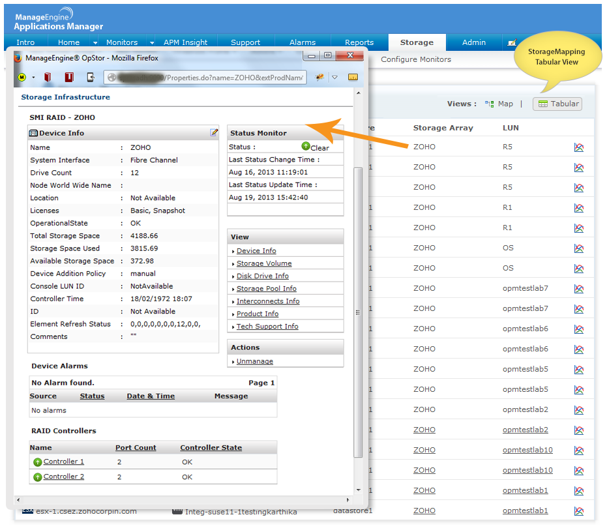Switch to Home tab
The height and width of the screenshot is (532, 607).
[x=68, y=42]
